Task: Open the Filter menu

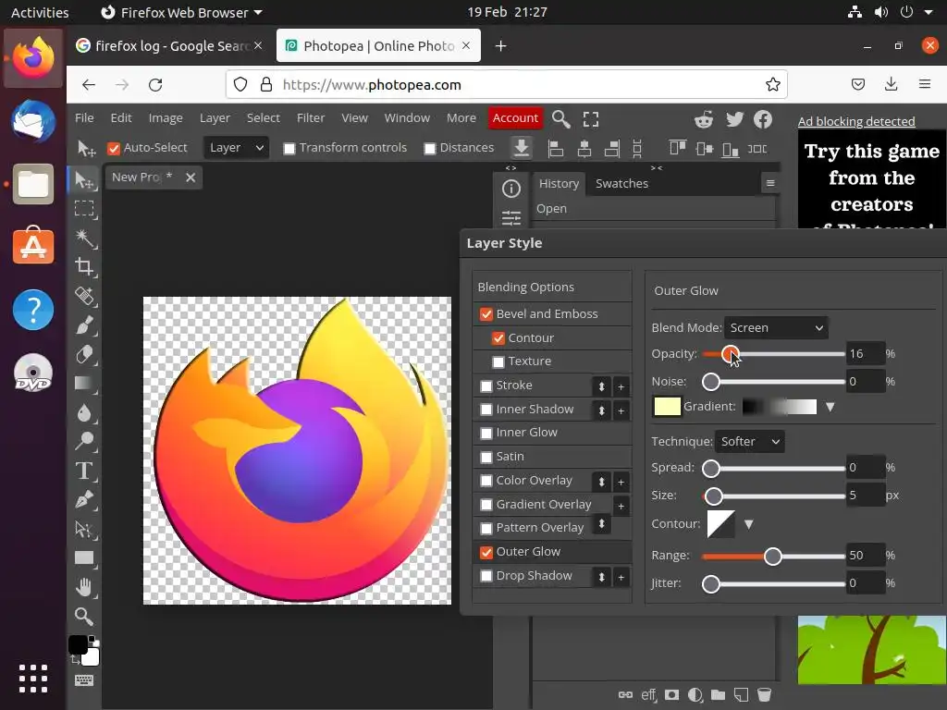Action: point(311,117)
